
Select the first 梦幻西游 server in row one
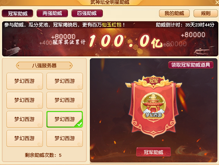click(24, 81)
